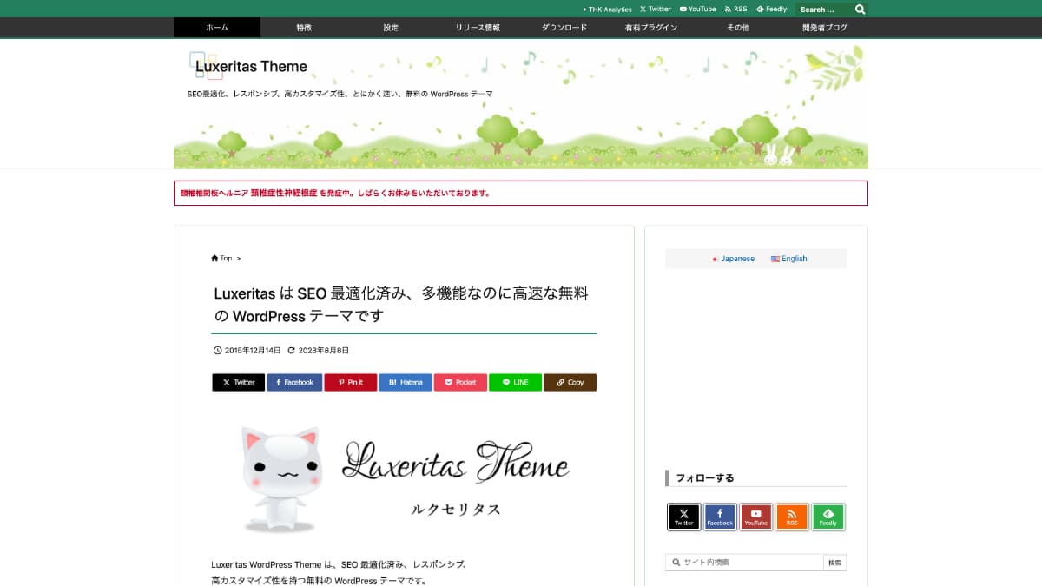
Task: Open the 有料プラグイン menu item
Action: point(651,28)
